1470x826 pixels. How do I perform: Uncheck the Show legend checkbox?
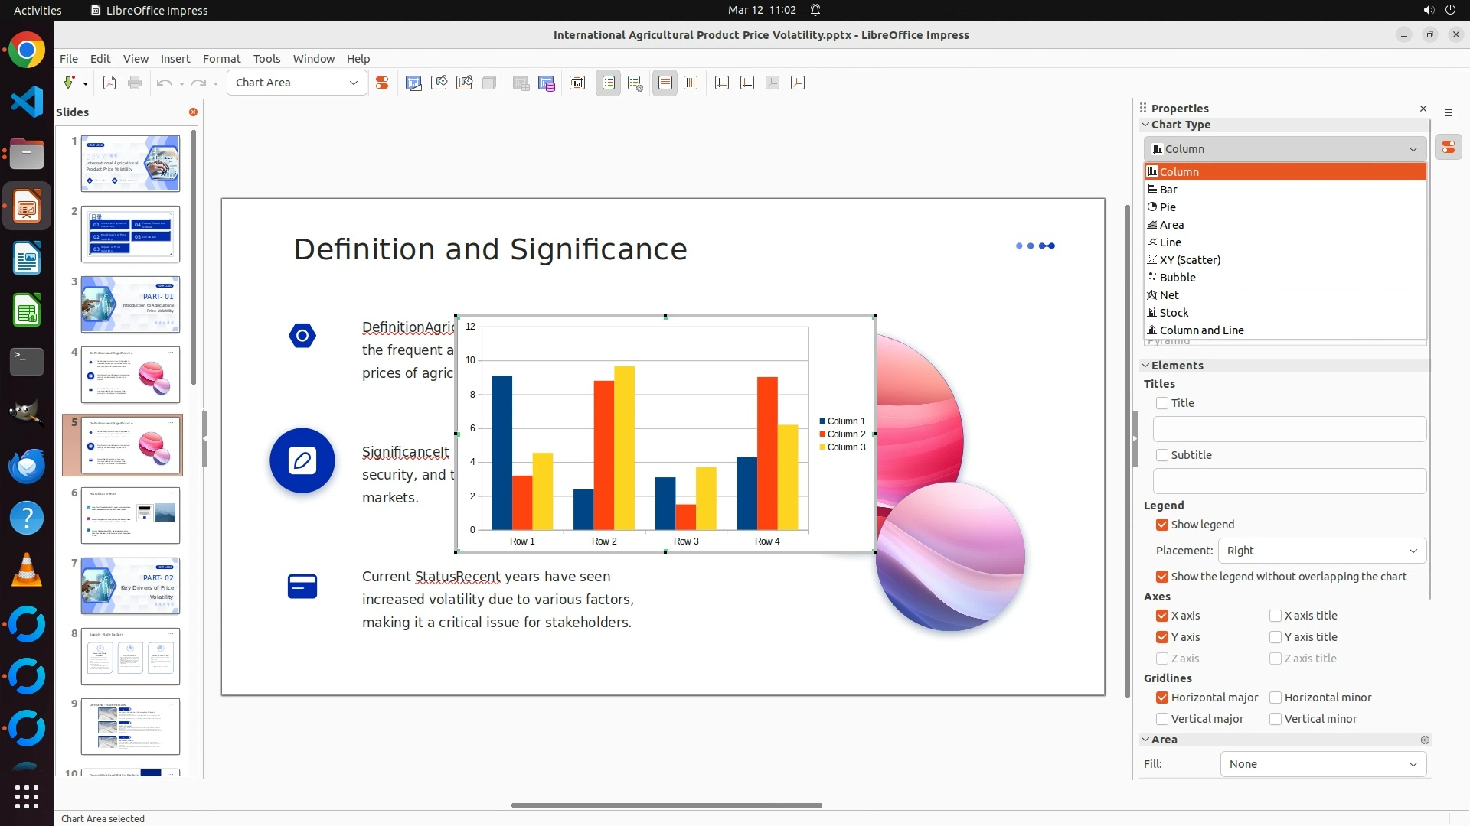tap(1162, 525)
